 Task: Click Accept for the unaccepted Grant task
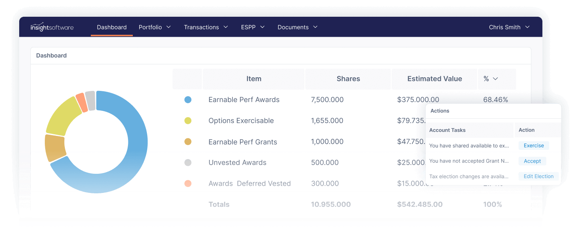pyautogui.click(x=532, y=161)
